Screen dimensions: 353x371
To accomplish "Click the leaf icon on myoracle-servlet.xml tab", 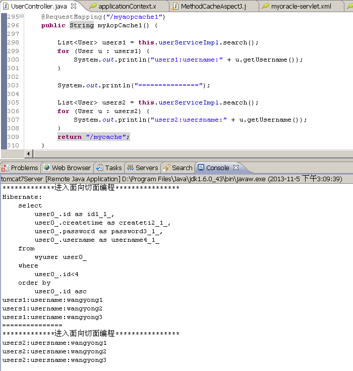I will pyautogui.click(x=266, y=6).
